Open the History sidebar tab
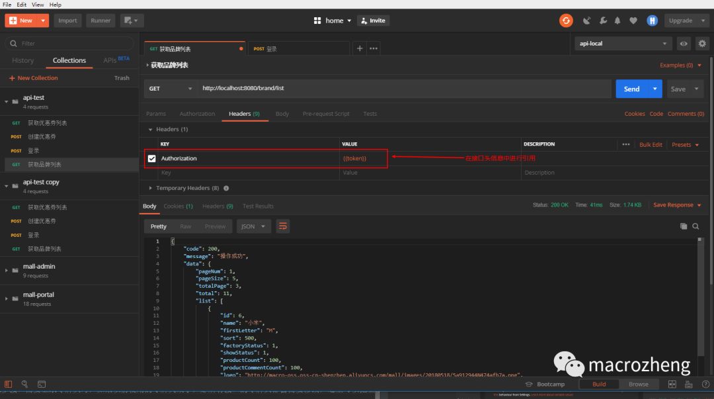 [22, 60]
